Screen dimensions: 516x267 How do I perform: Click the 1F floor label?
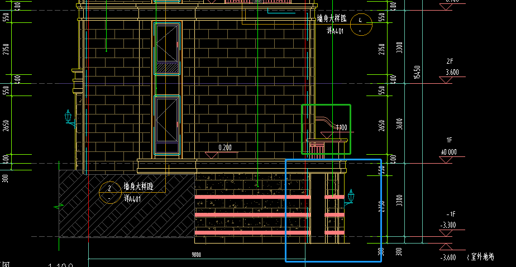tap(449, 140)
